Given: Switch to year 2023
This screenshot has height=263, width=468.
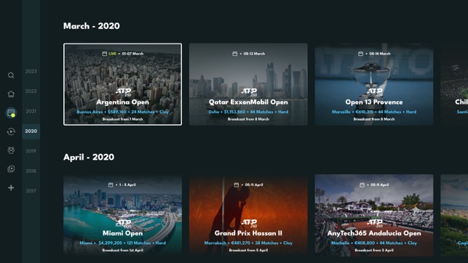Looking at the screenshot, I should (x=31, y=71).
